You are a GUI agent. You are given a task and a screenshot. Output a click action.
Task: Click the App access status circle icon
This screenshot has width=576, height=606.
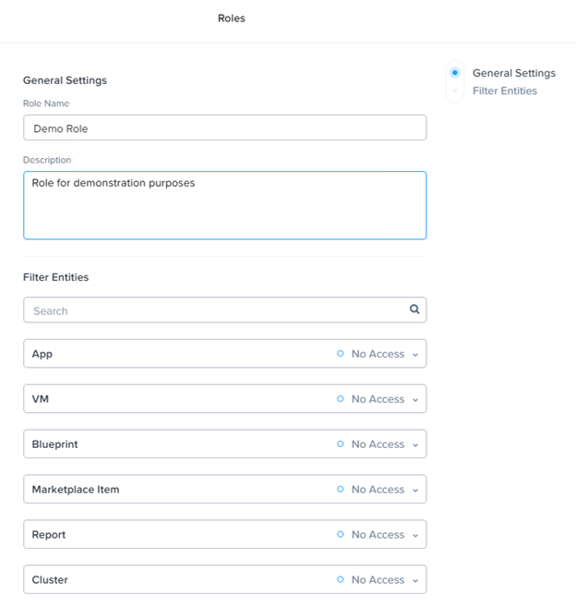coord(340,354)
